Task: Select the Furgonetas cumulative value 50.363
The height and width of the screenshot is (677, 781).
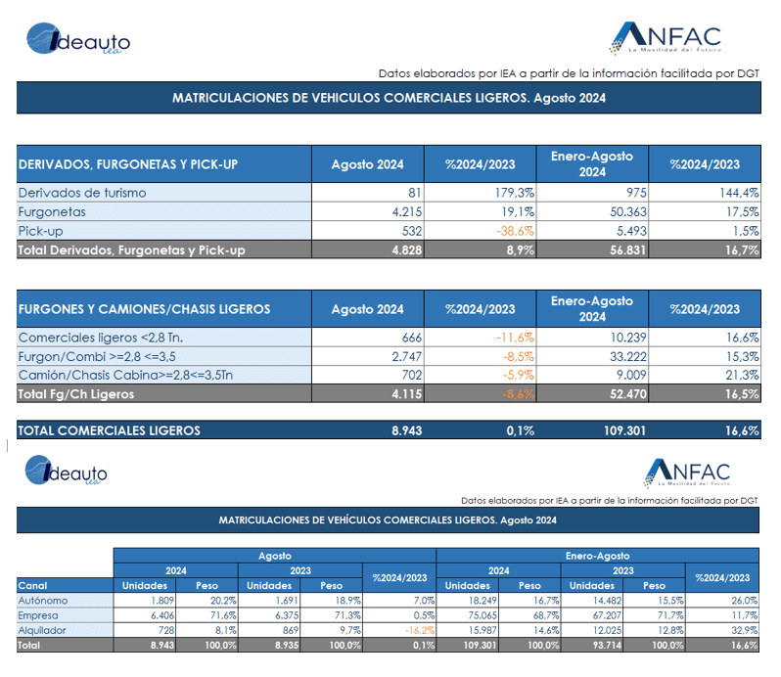Action: pos(628,212)
